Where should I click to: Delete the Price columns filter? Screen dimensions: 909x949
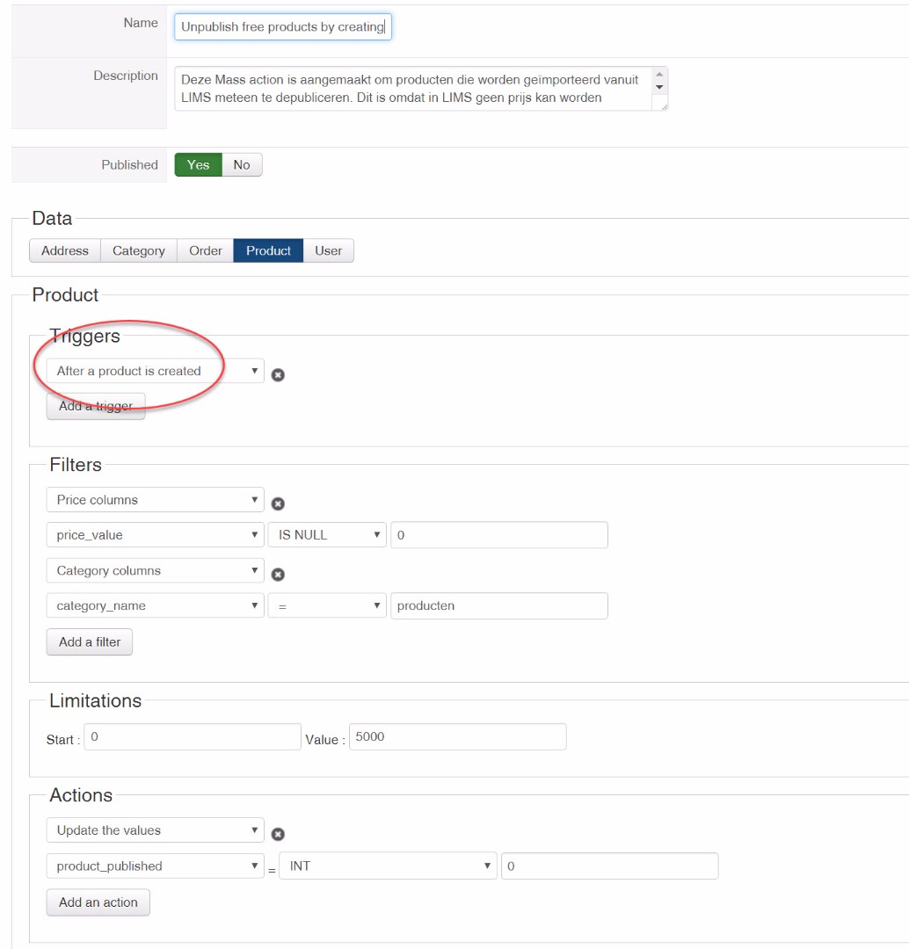[278, 504]
